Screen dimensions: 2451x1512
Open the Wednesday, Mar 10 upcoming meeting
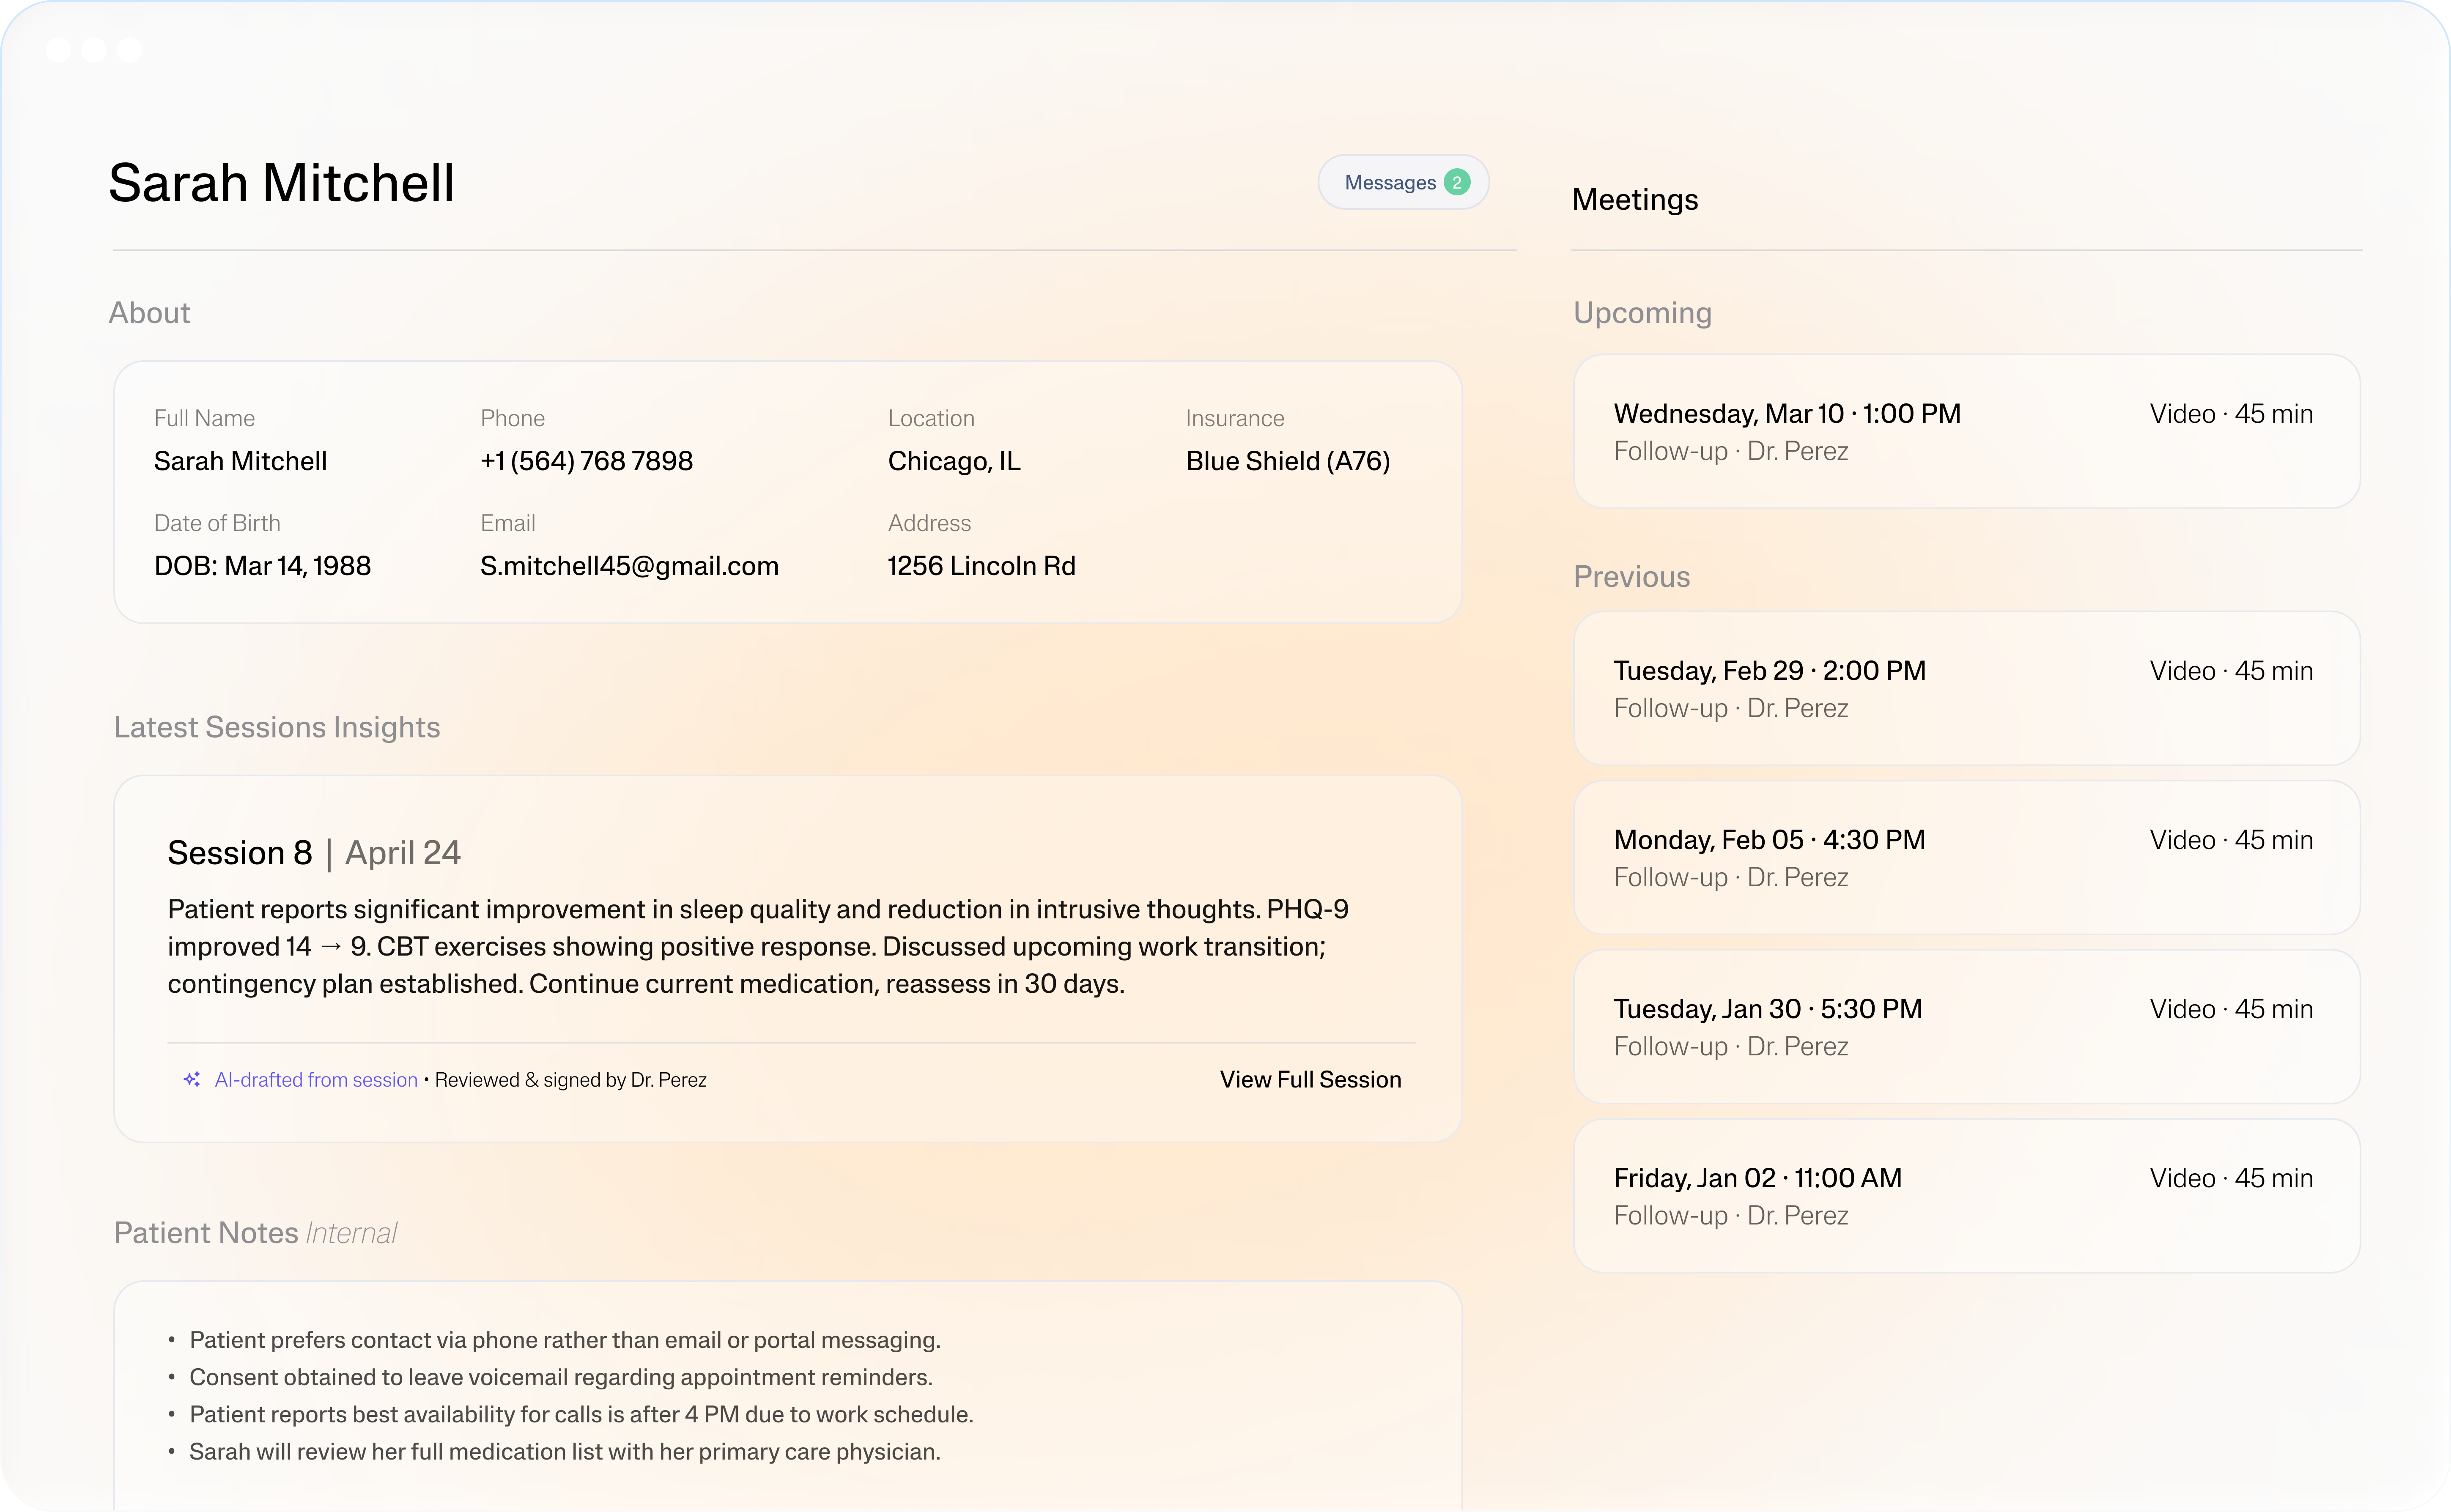[1965, 431]
